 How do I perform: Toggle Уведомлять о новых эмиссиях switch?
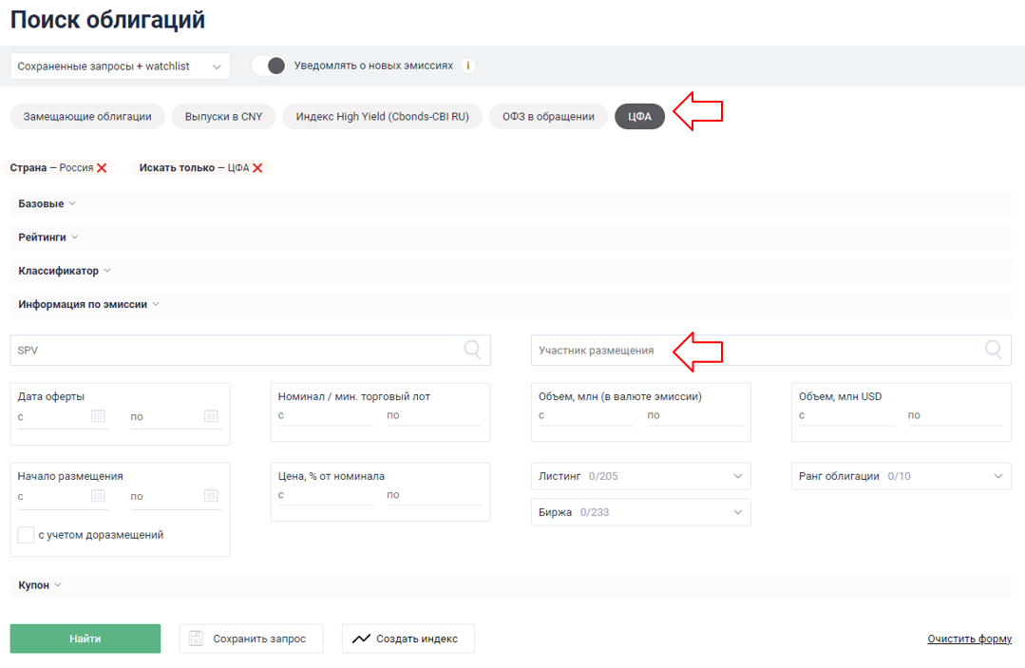pyautogui.click(x=269, y=66)
